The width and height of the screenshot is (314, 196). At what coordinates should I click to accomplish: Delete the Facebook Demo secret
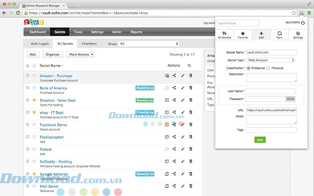190,124
